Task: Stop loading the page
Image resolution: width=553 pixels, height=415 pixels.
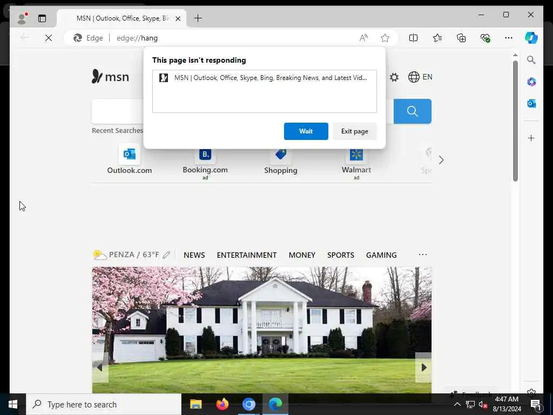Action: pos(49,38)
